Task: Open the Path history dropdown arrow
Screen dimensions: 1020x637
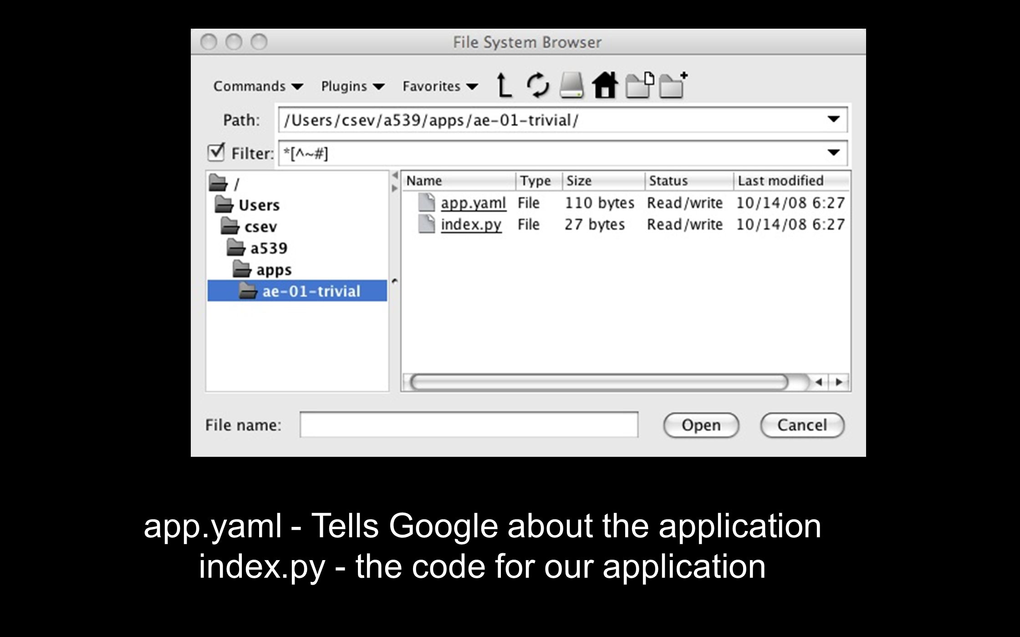Action: click(x=833, y=119)
